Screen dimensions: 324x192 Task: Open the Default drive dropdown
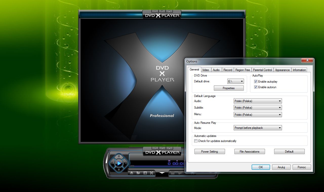pos(236,81)
